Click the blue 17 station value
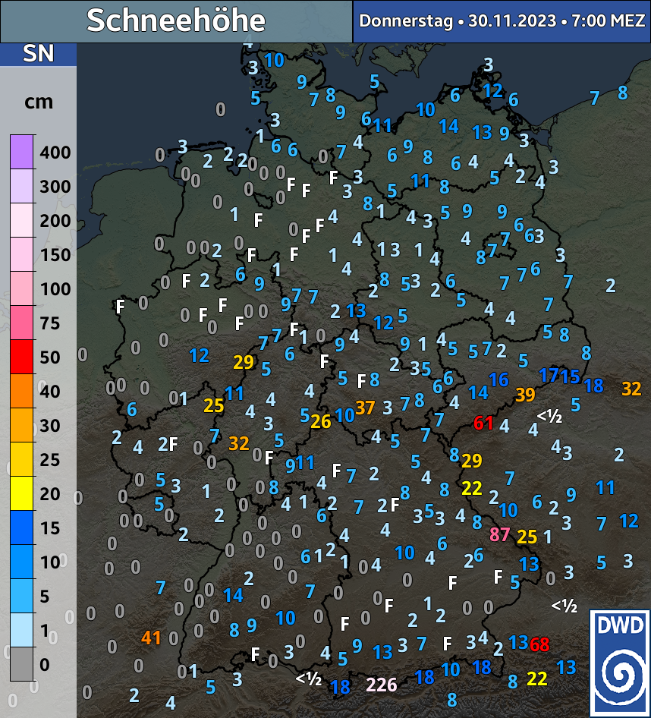This screenshot has height=718, width=651. tap(549, 374)
